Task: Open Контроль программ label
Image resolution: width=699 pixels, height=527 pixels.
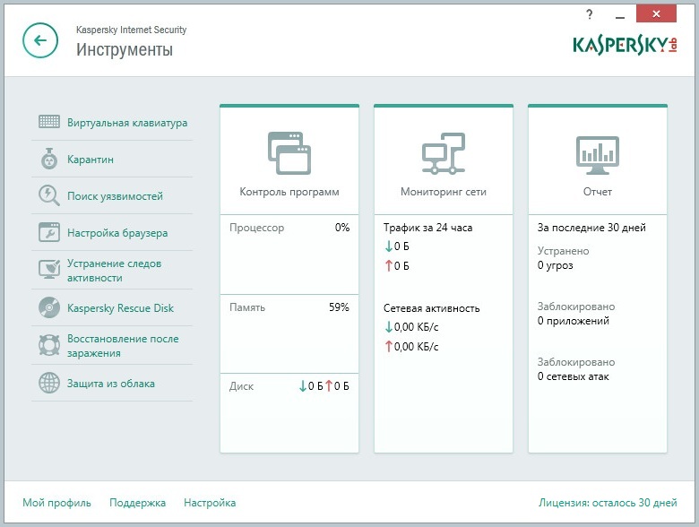Action: click(x=289, y=192)
